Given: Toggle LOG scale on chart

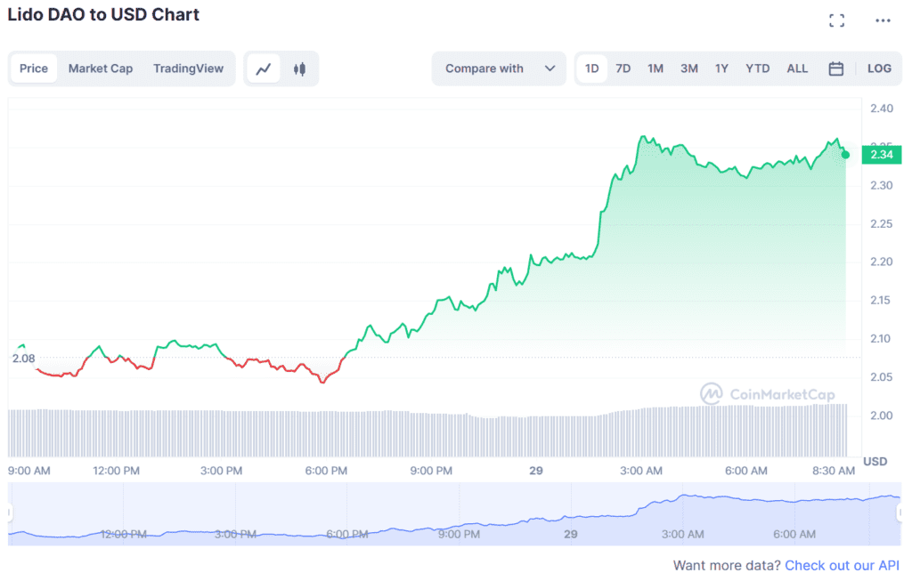Looking at the screenshot, I should pyautogui.click(x=879, y=69).
